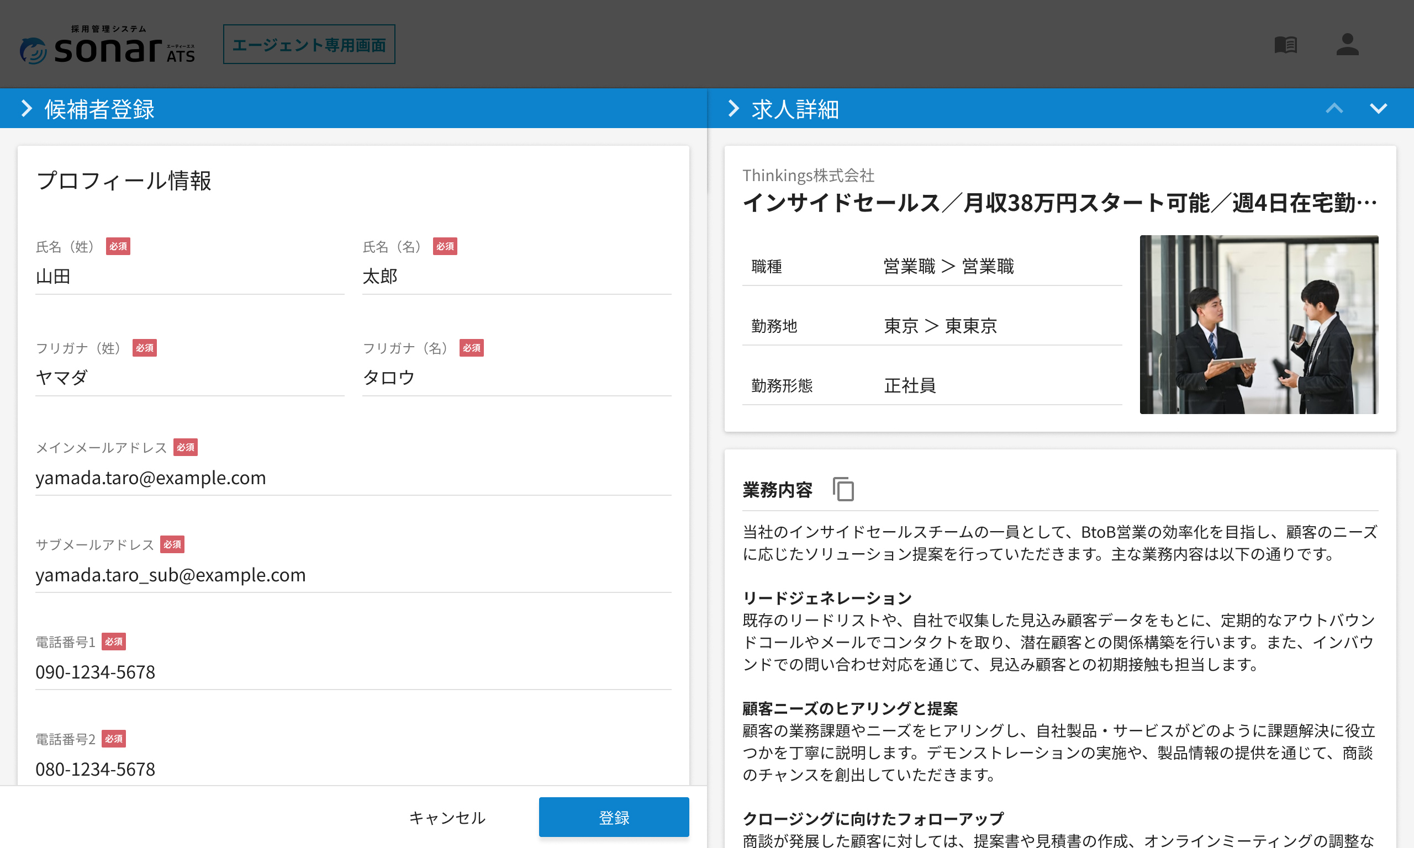Click the エージェント専用画面 label
Image resolution: width=1414 pixels, height=848 pixels.
[x=309, y=45]
